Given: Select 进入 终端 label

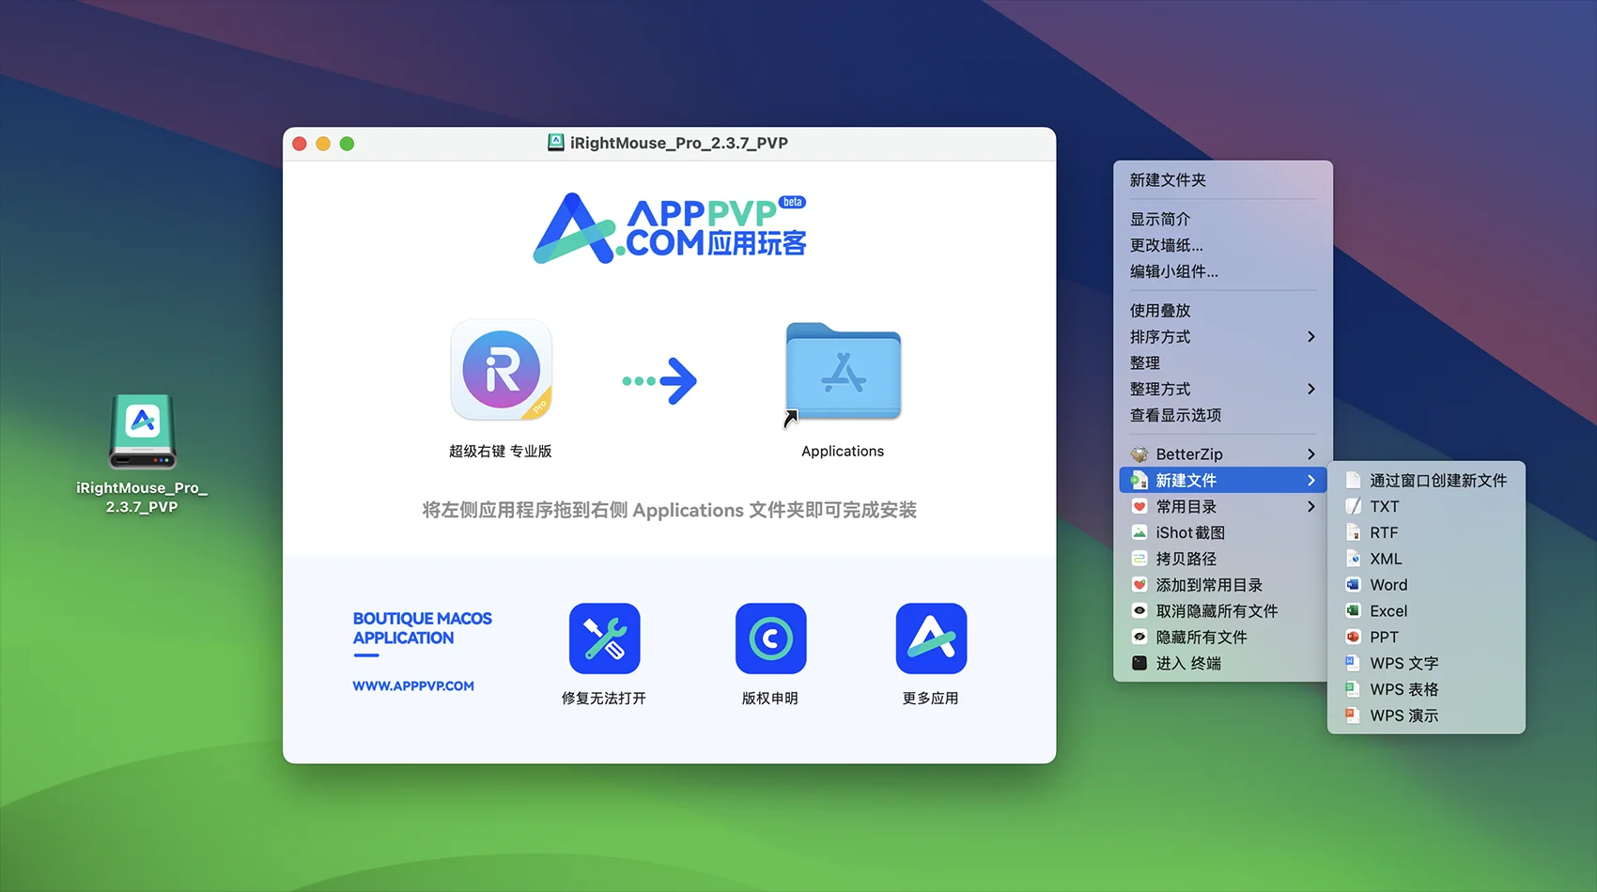Looking at the screenshot, I should tap(1188, 663).
